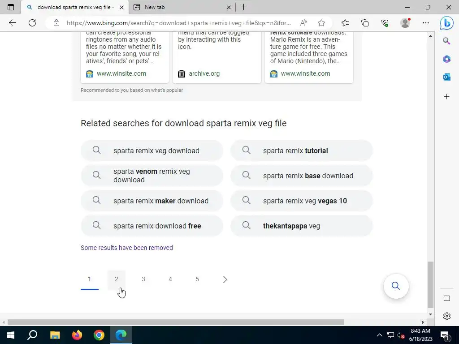
Task: Click the vertical scrollbar down arrow
Action: point(430,314)
